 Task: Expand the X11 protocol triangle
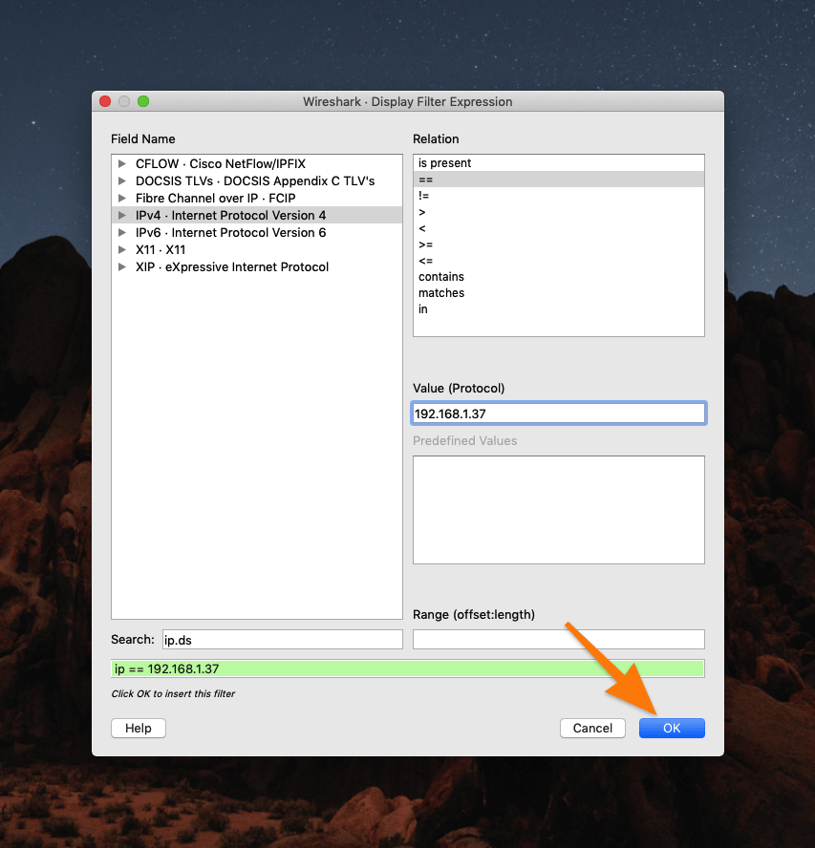coord(122,250)
